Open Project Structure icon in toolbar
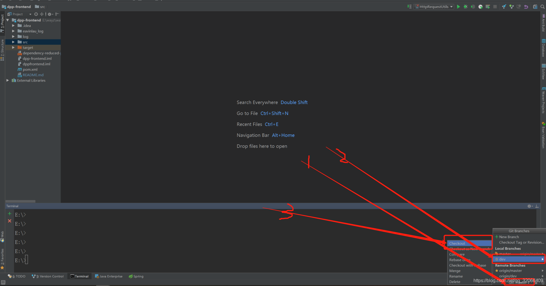 point(535,7)
